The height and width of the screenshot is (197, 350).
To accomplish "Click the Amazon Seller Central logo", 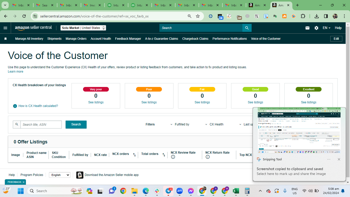I will (33, 28).
